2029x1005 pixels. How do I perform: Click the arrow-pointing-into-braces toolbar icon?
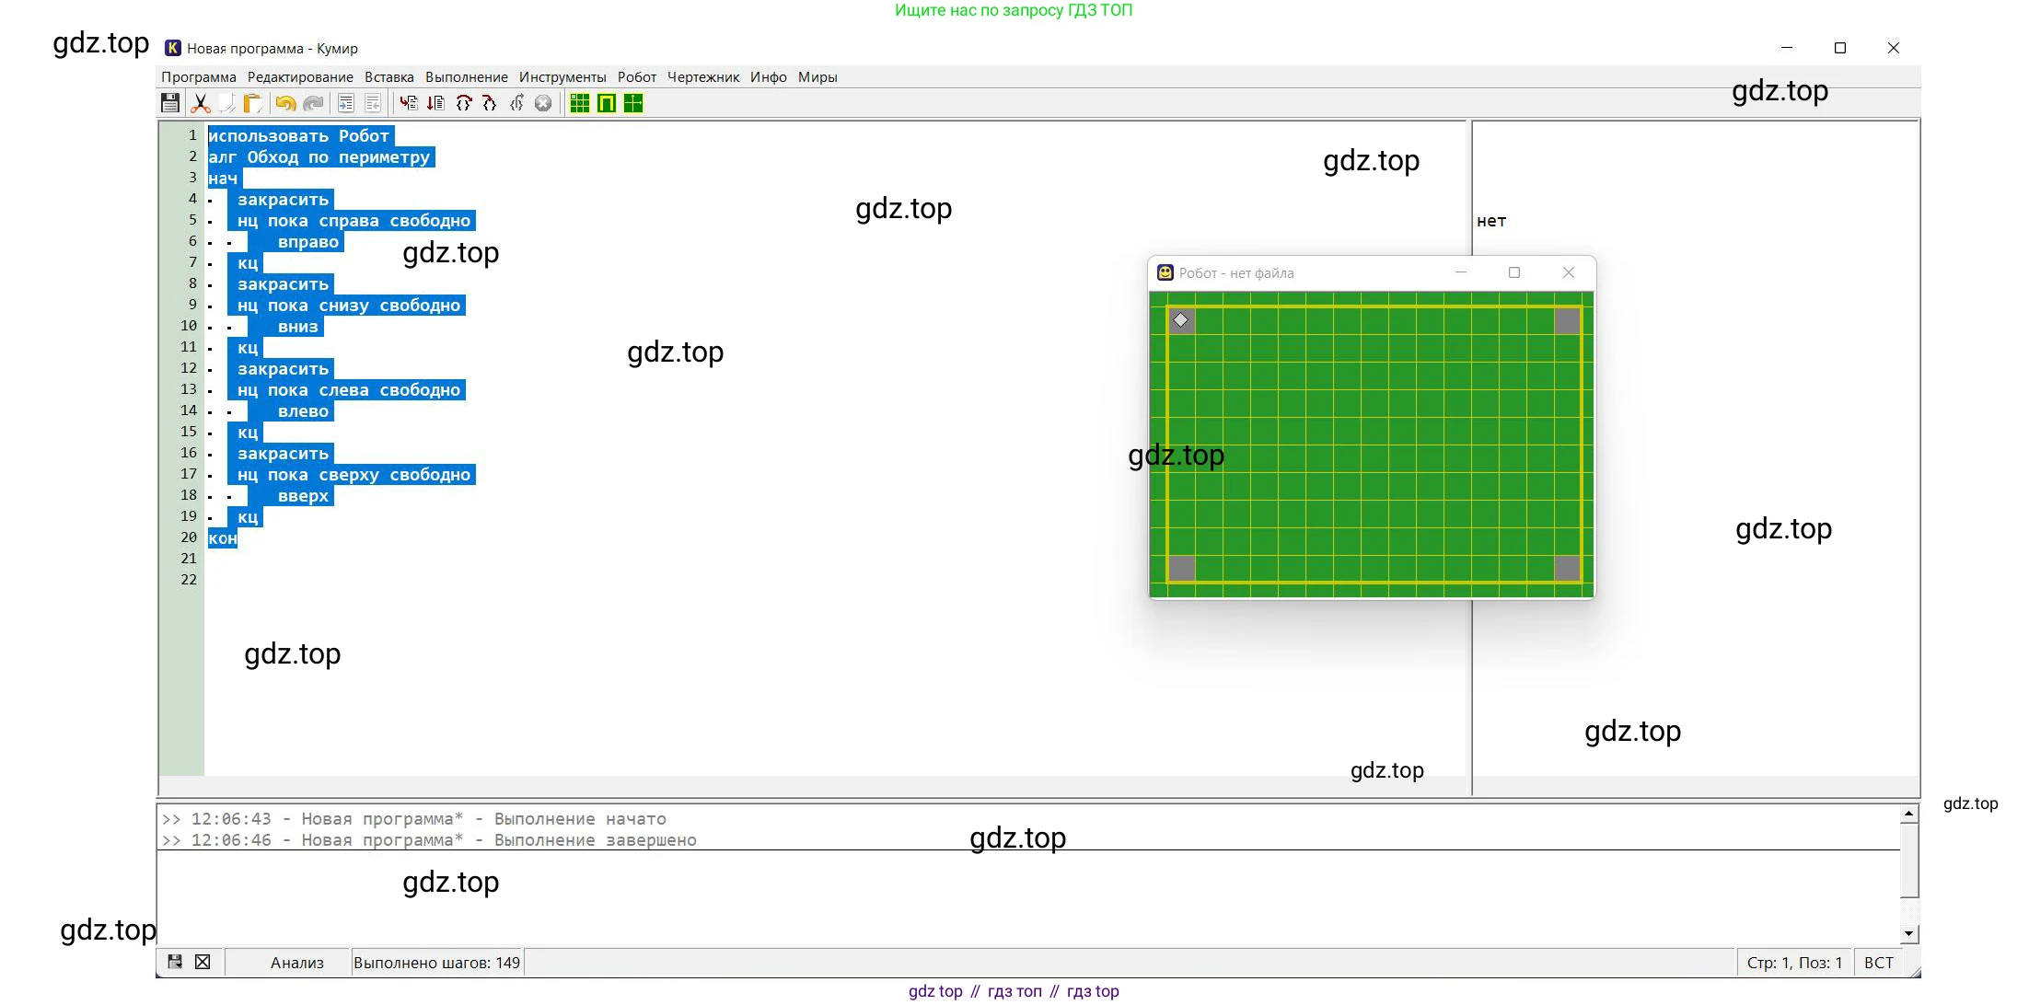point(490,103)
